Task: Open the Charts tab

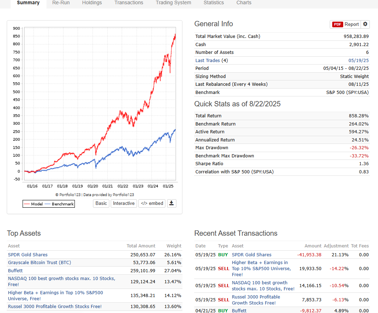Action: pos(244,3)
